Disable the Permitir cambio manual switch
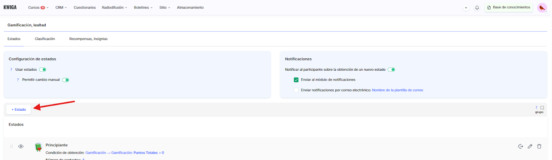552x160 pixels. point(66,80)
